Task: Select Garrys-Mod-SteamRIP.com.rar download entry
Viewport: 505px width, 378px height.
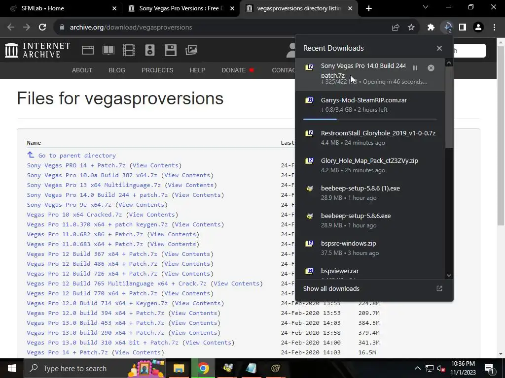Action: [x=370, y=106]
